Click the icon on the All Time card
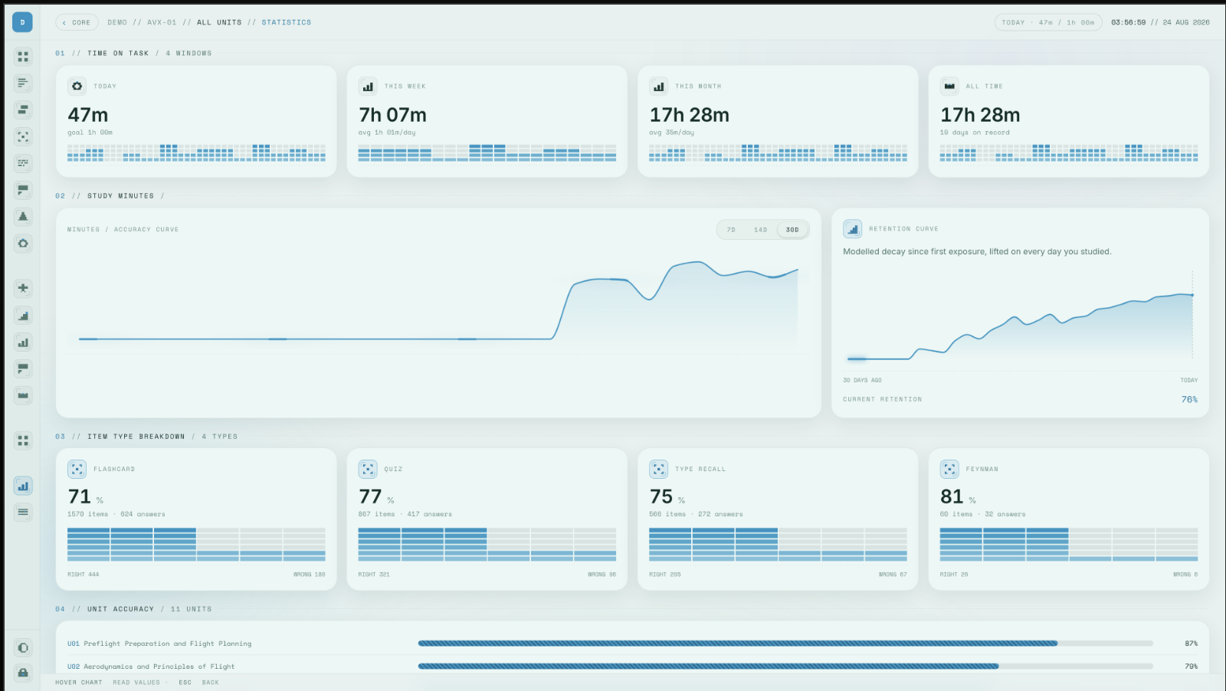 click(949, 87)
